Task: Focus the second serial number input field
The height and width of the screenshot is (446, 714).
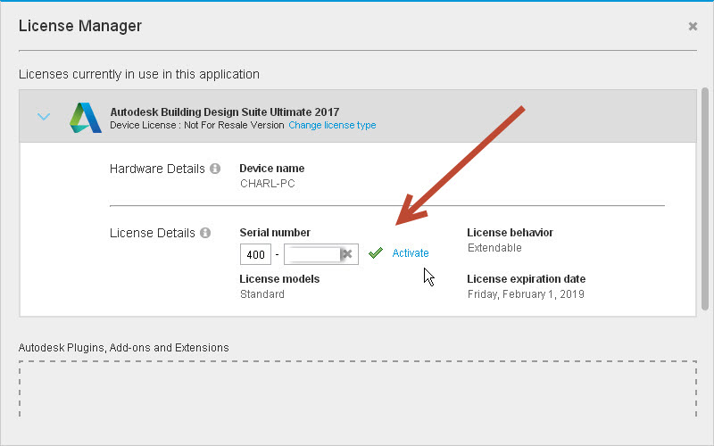Action: [312, 254]
